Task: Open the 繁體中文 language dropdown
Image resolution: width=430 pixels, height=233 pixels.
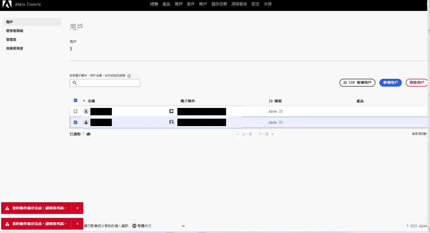Action: (x=159, y=226)
